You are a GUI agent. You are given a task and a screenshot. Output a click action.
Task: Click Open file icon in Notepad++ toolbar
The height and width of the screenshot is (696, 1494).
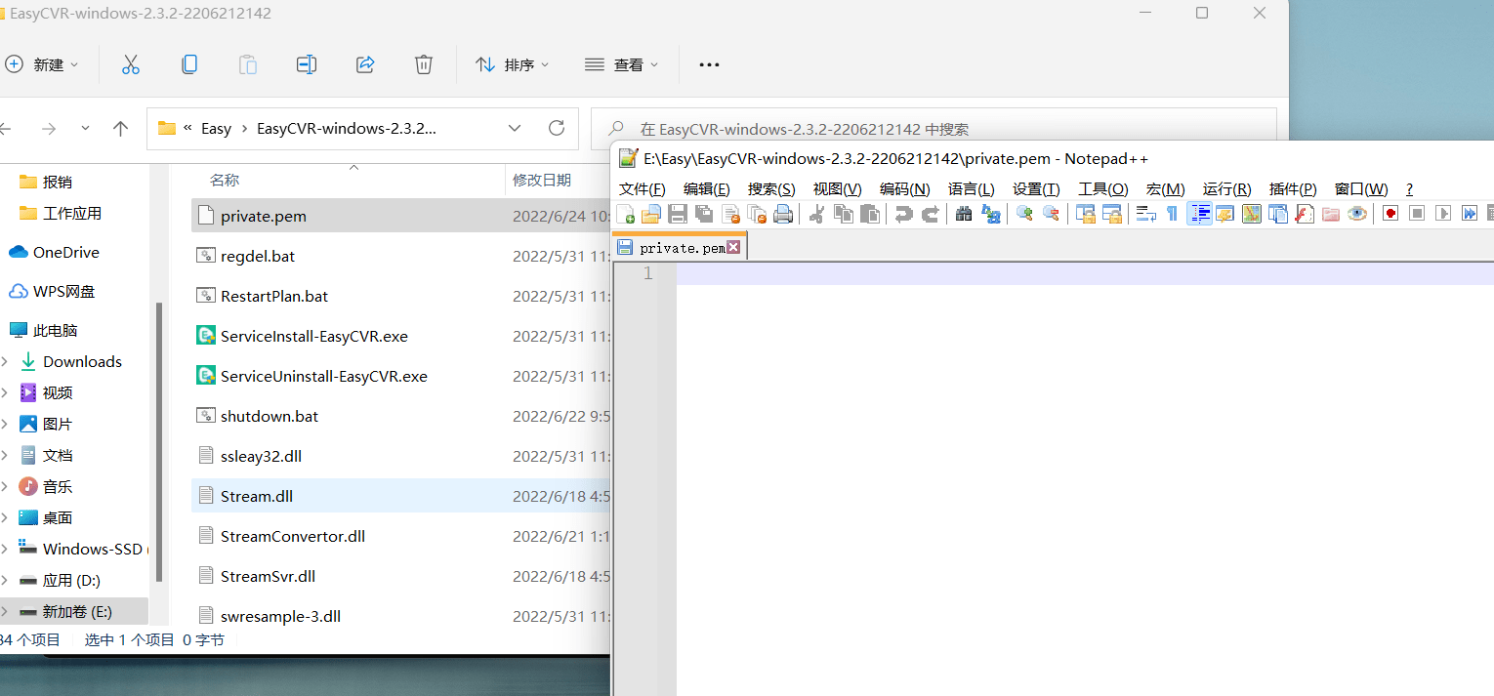pos(651,214)
